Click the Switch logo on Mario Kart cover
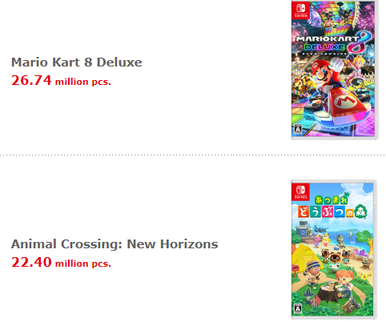Image resolution: width=386 pixels, height=322 pixels. [x=300, y=10]
